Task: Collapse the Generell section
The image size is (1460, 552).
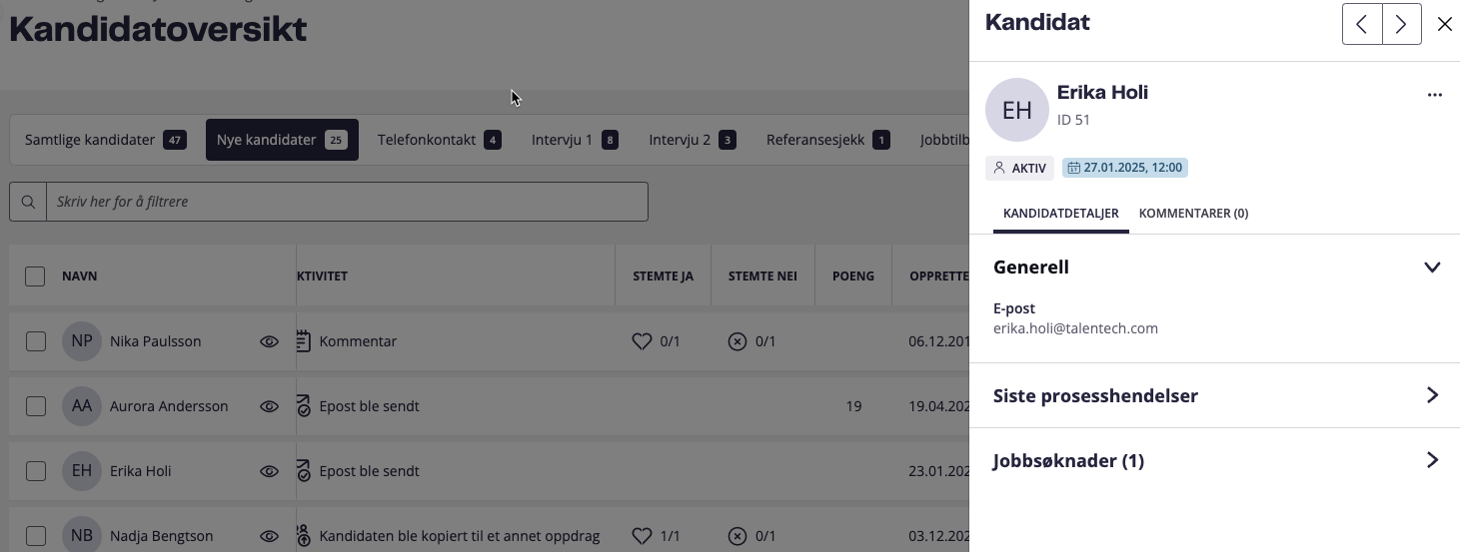Action: click(x=1431, y=268)
